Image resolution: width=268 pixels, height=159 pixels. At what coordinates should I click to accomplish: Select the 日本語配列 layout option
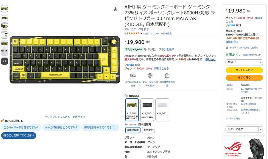click(x=133, y=130)
